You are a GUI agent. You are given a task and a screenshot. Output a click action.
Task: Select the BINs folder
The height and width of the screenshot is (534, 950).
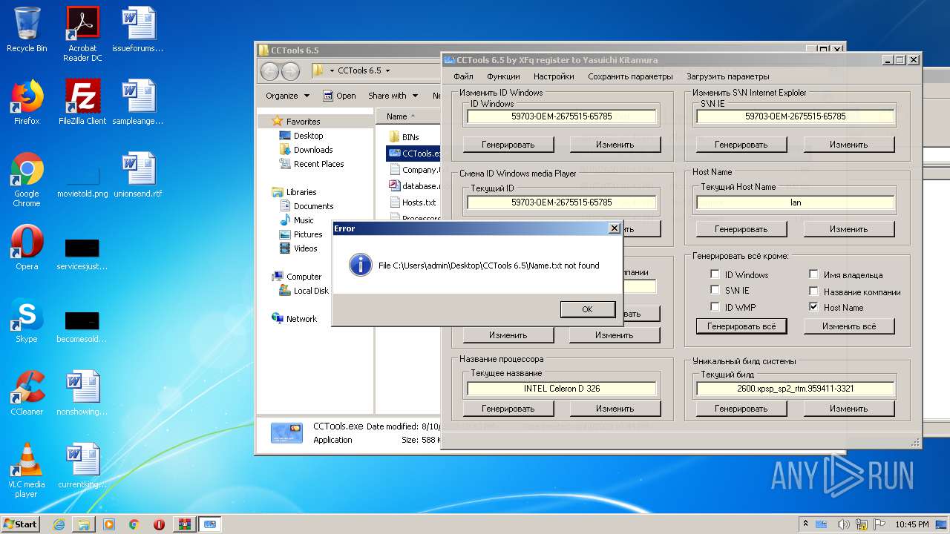(x=404, y=137)
